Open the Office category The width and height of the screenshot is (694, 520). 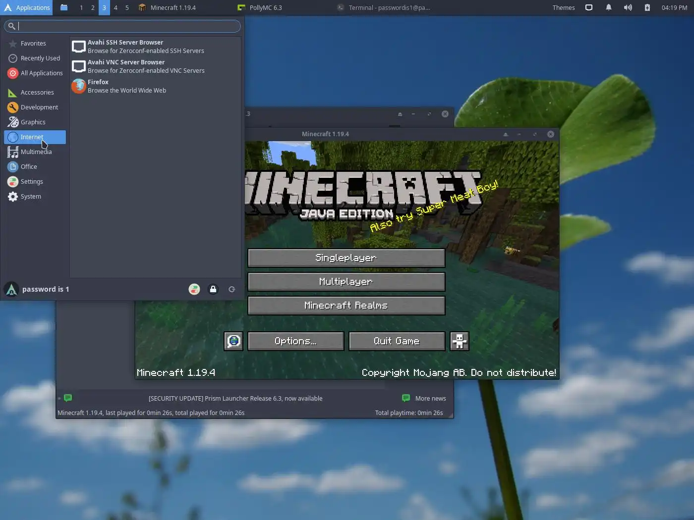click(x=35, y=167)
